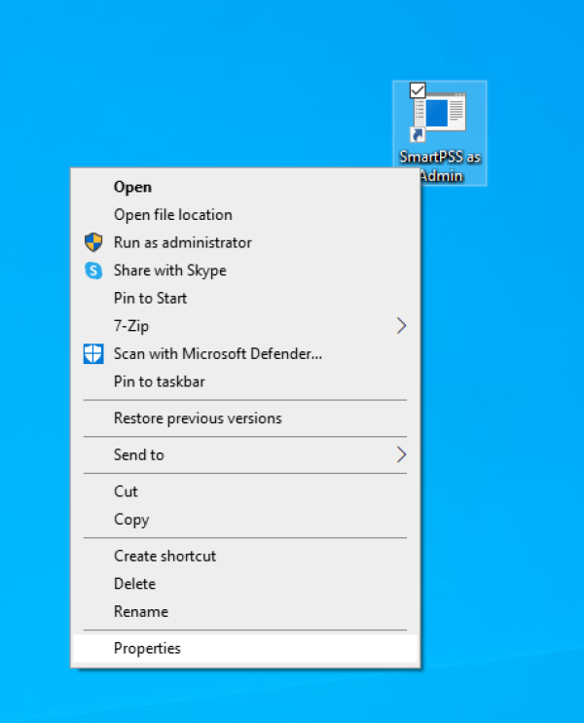Choose Scan with Microsoft Defender
584x723 pixels.
tap(217, 354)
